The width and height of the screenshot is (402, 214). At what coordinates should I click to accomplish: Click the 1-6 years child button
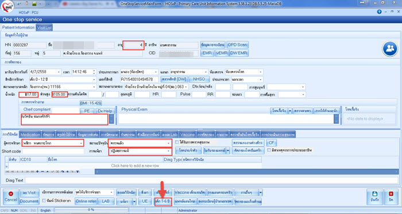pyautogui.click(x=163, y=201)
